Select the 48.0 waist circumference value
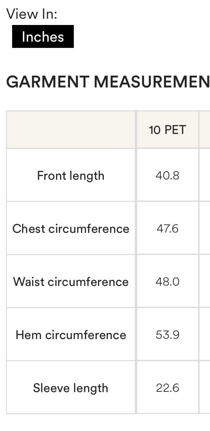This screenshot has width=210, height=431. [x=167, y=282]
